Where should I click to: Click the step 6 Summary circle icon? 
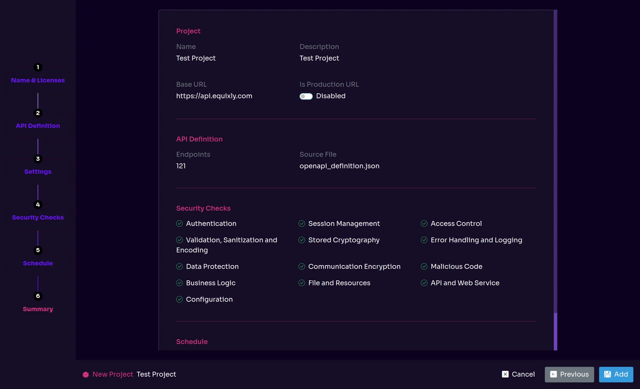(38, 296)
